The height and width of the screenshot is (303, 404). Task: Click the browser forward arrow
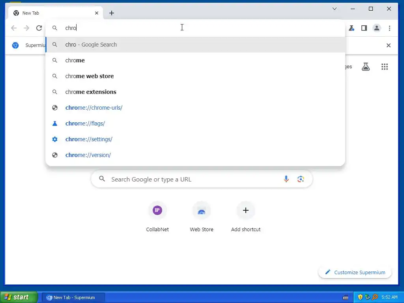click(26, 28)
